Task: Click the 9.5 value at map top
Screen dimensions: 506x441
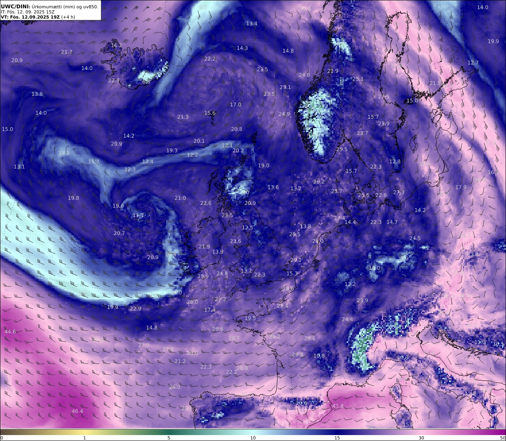Action: click(203, 8)
